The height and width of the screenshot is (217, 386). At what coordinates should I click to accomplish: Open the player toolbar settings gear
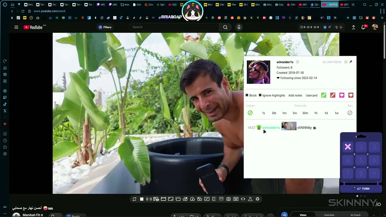[x=258, y=199]
